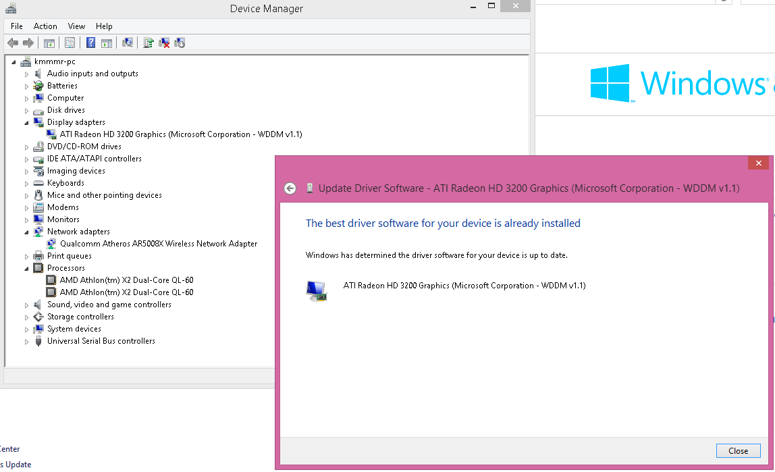
Task: Click the Close button in driver dialog
Action: [738, 451]
